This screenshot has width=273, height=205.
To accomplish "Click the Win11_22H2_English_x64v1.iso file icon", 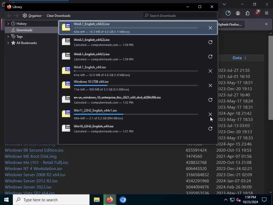I will pos(66,114).
